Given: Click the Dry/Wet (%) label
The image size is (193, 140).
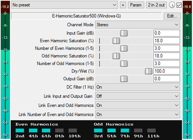Looking at the screenshot, I should (83, 71).
